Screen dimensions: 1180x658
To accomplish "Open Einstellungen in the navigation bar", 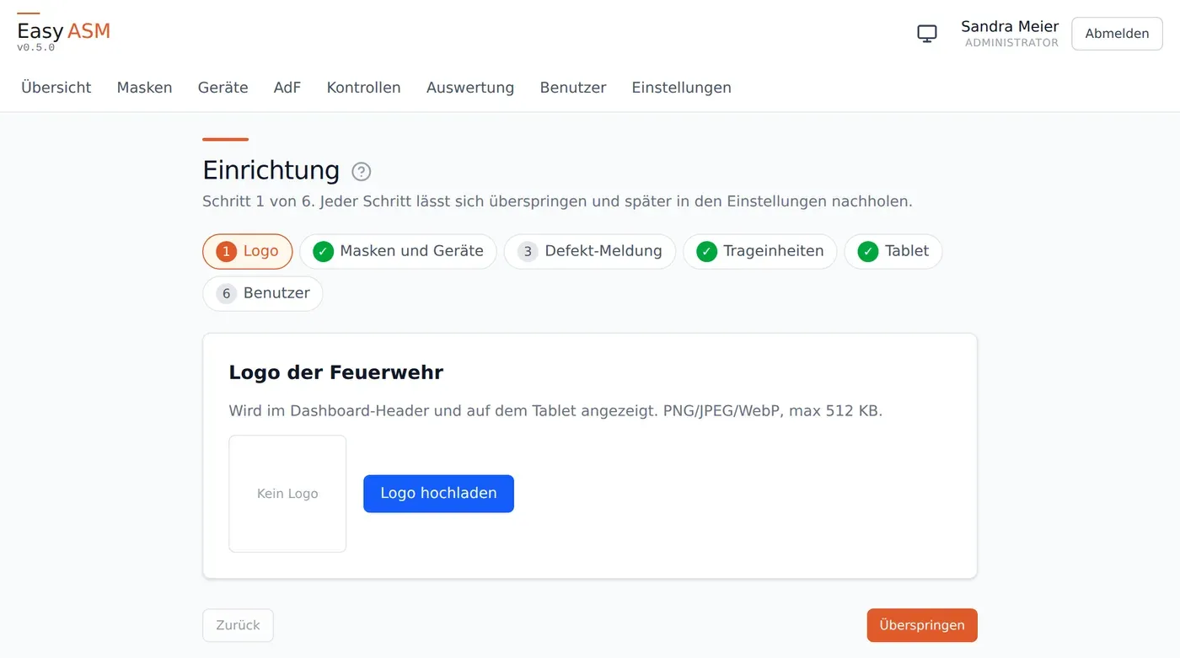I will 682,88.
